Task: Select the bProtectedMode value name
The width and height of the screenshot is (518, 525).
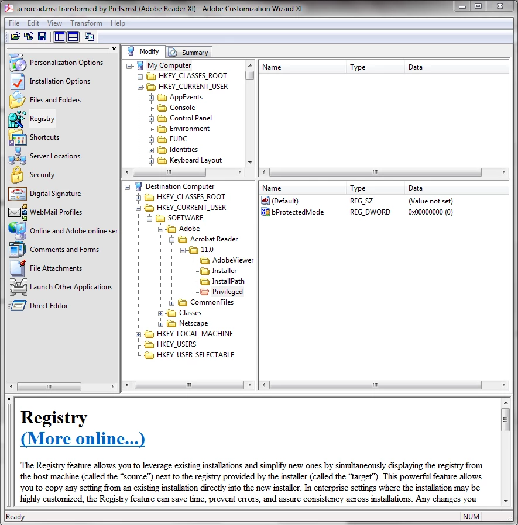Action: [297, 212]
